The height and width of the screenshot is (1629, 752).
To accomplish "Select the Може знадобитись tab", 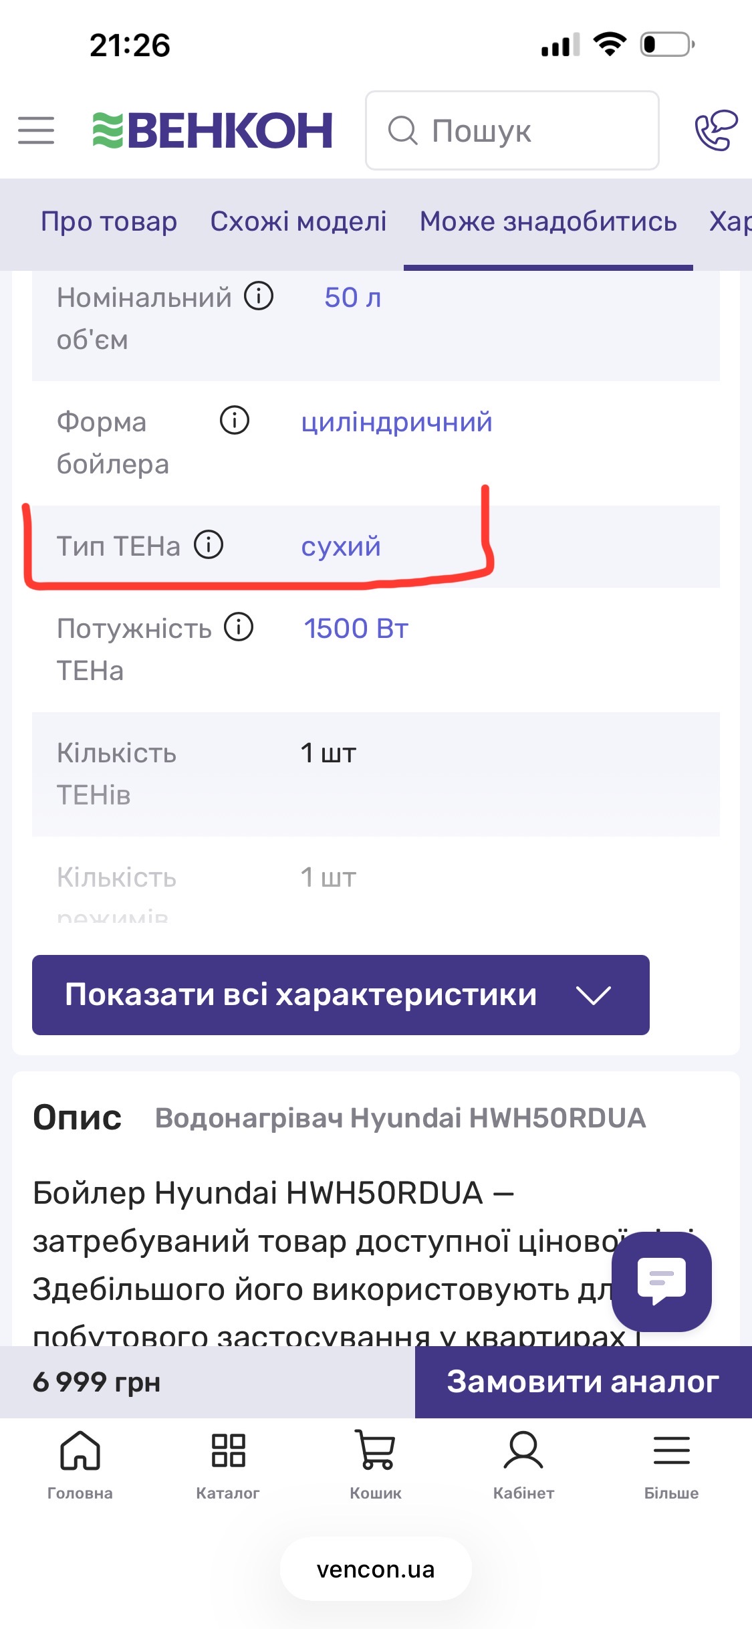I will point(548,221).
